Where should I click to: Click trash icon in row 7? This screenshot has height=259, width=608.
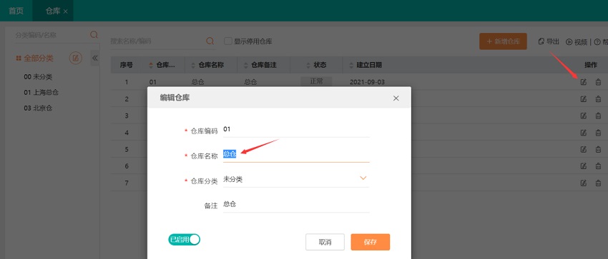click(598, 183)
